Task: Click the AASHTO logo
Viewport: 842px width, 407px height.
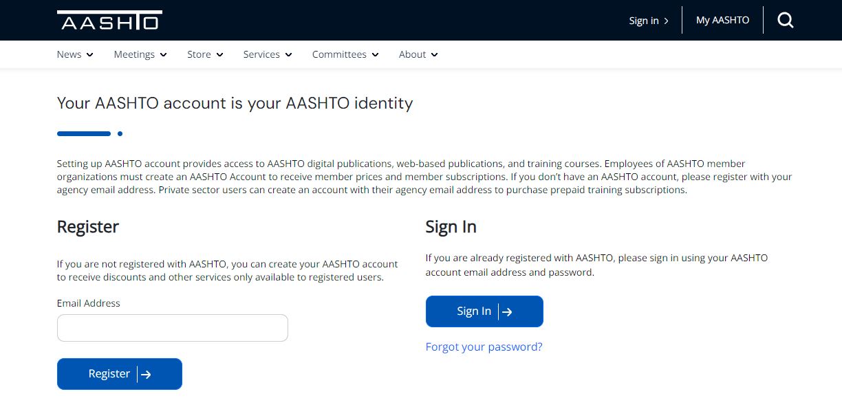Action: tap(109, 21)
